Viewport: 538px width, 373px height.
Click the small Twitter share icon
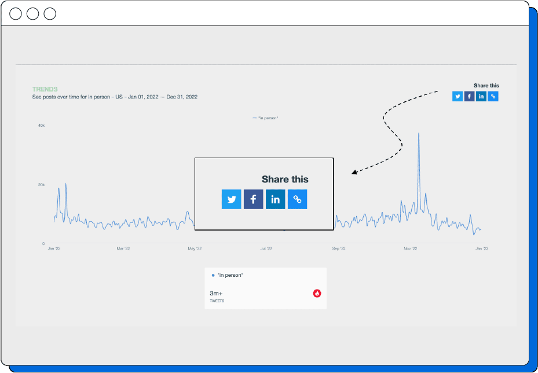pyautogui.click(x=458, y=96)
